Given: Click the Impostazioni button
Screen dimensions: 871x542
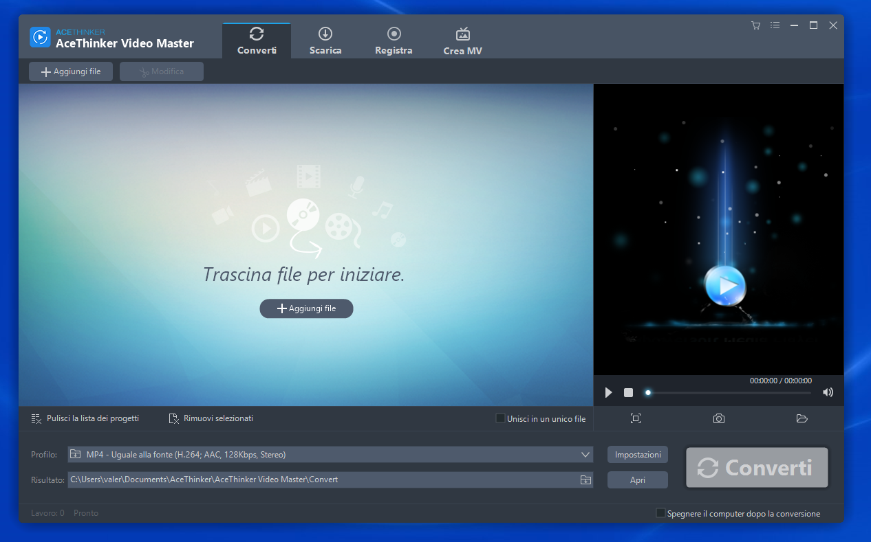Looking at the screenshot, I should coord(638,454).
